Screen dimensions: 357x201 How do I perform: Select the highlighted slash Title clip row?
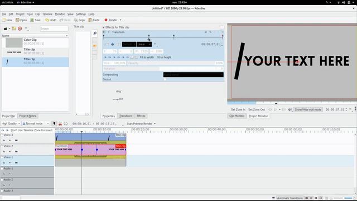pos(35,62)
